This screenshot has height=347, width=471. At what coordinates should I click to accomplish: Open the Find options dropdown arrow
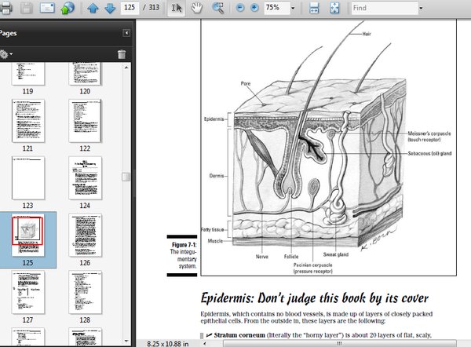point(421,8)
